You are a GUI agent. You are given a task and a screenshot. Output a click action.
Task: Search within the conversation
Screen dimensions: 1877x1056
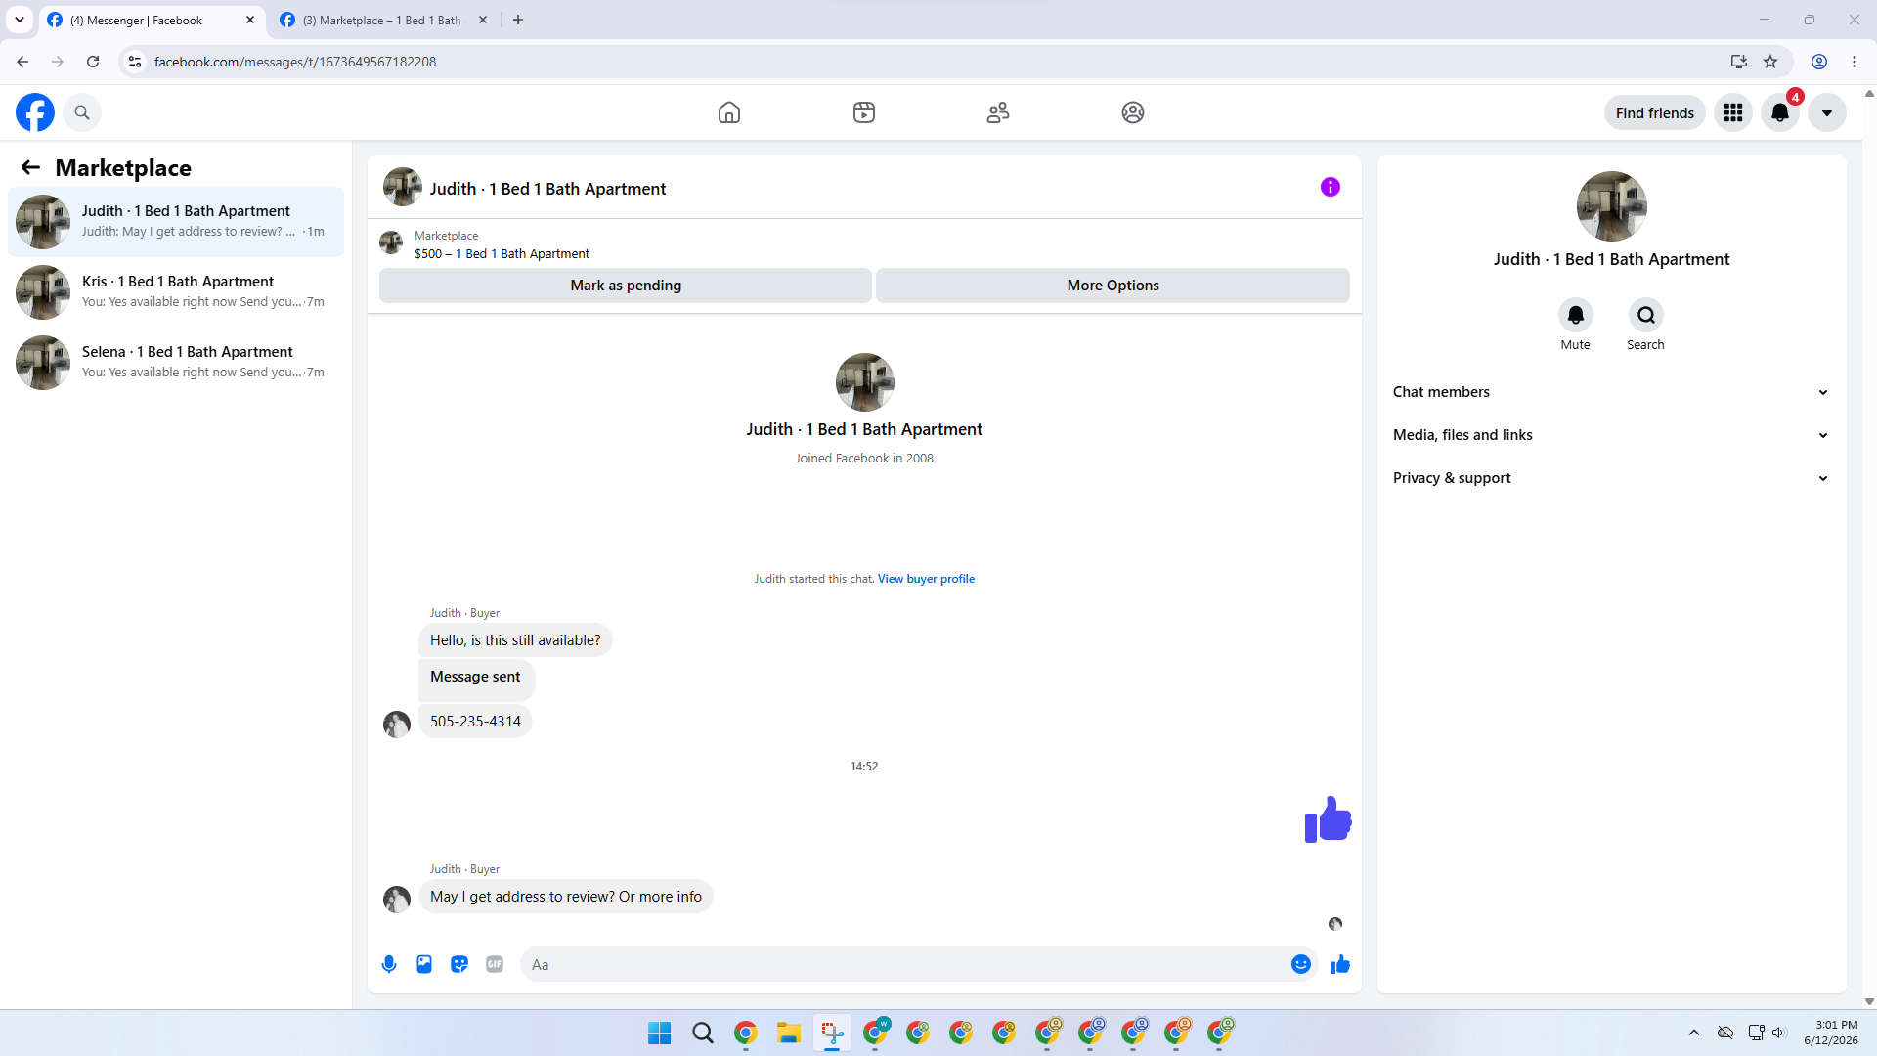(1646, 315)
